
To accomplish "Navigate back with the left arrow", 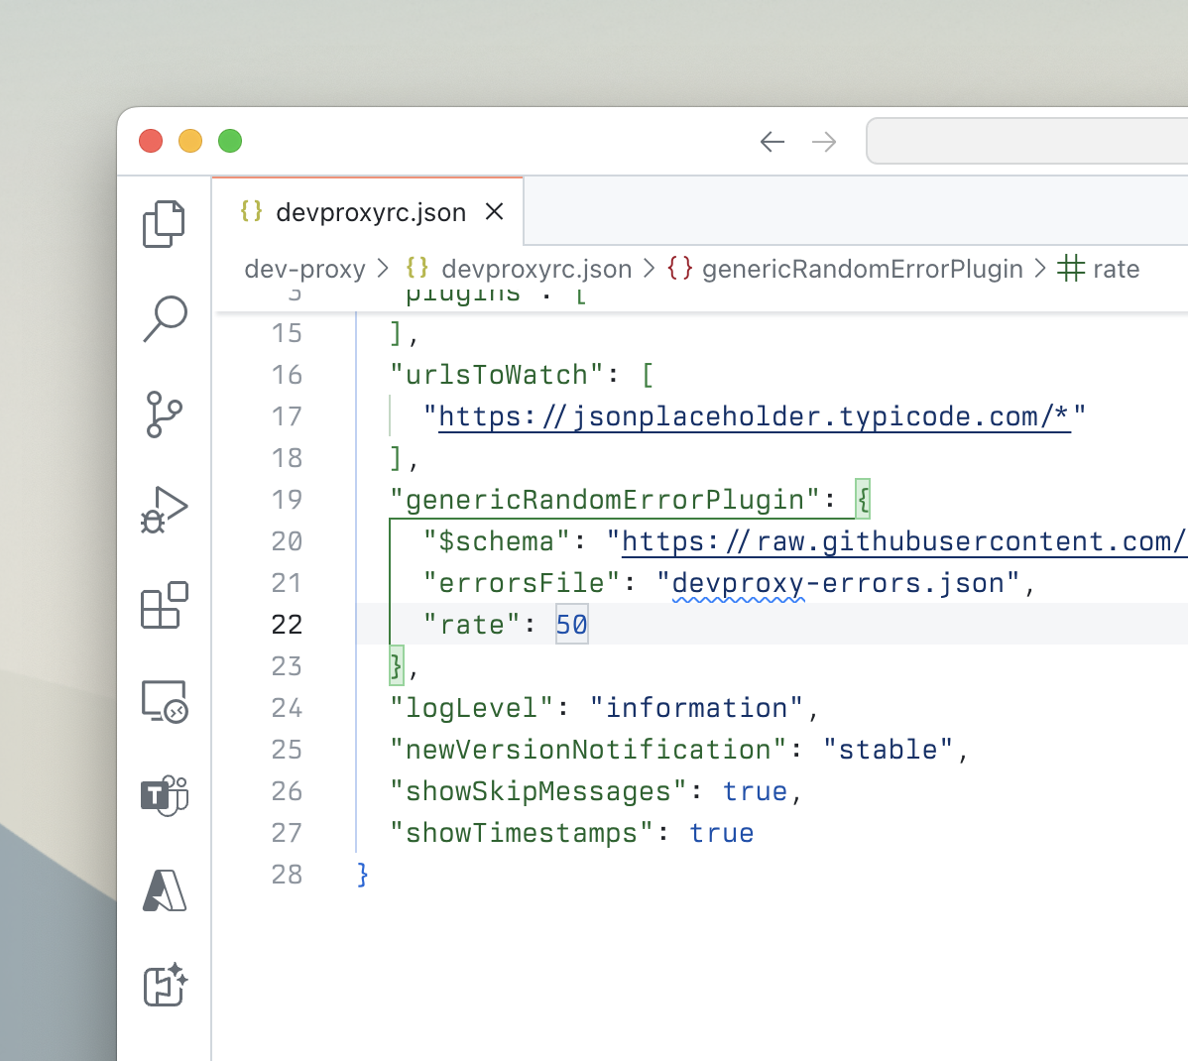I will pyautogui.click(x=772, y=142).
